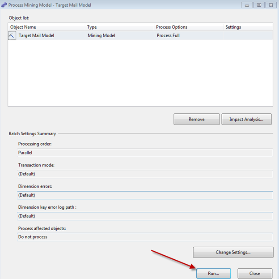
Task: Open Change Settings dialog
Action: (233, 252)
